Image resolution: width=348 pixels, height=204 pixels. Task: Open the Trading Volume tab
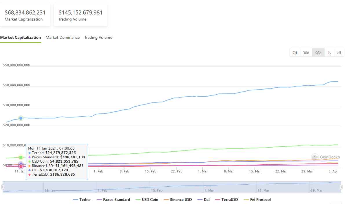pyautogui.click(x=98, y=37)
